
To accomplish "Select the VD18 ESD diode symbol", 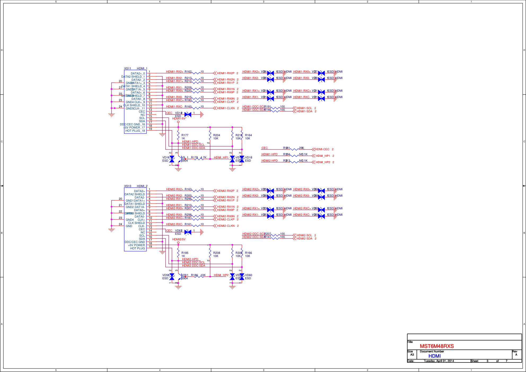I will pyautogui.click(x=242, y=159).
